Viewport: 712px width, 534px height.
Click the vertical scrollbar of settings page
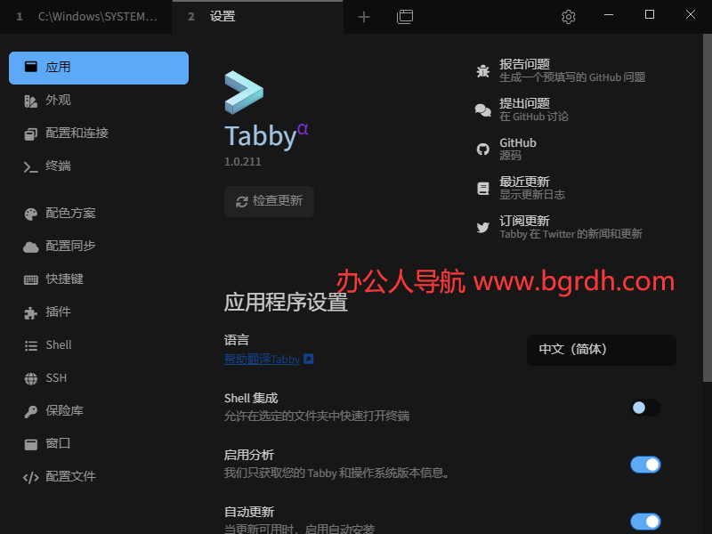click(x=707, y=208)
